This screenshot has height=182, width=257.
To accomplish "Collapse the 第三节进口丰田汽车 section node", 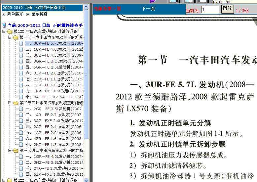I will 10,151.
